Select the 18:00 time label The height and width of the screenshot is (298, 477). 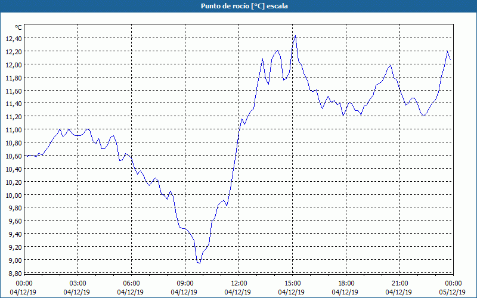(x=346, y=284)
